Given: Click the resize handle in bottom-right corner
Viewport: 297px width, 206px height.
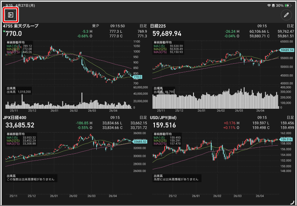Looking at the screenshot, I should pos(292,201).
